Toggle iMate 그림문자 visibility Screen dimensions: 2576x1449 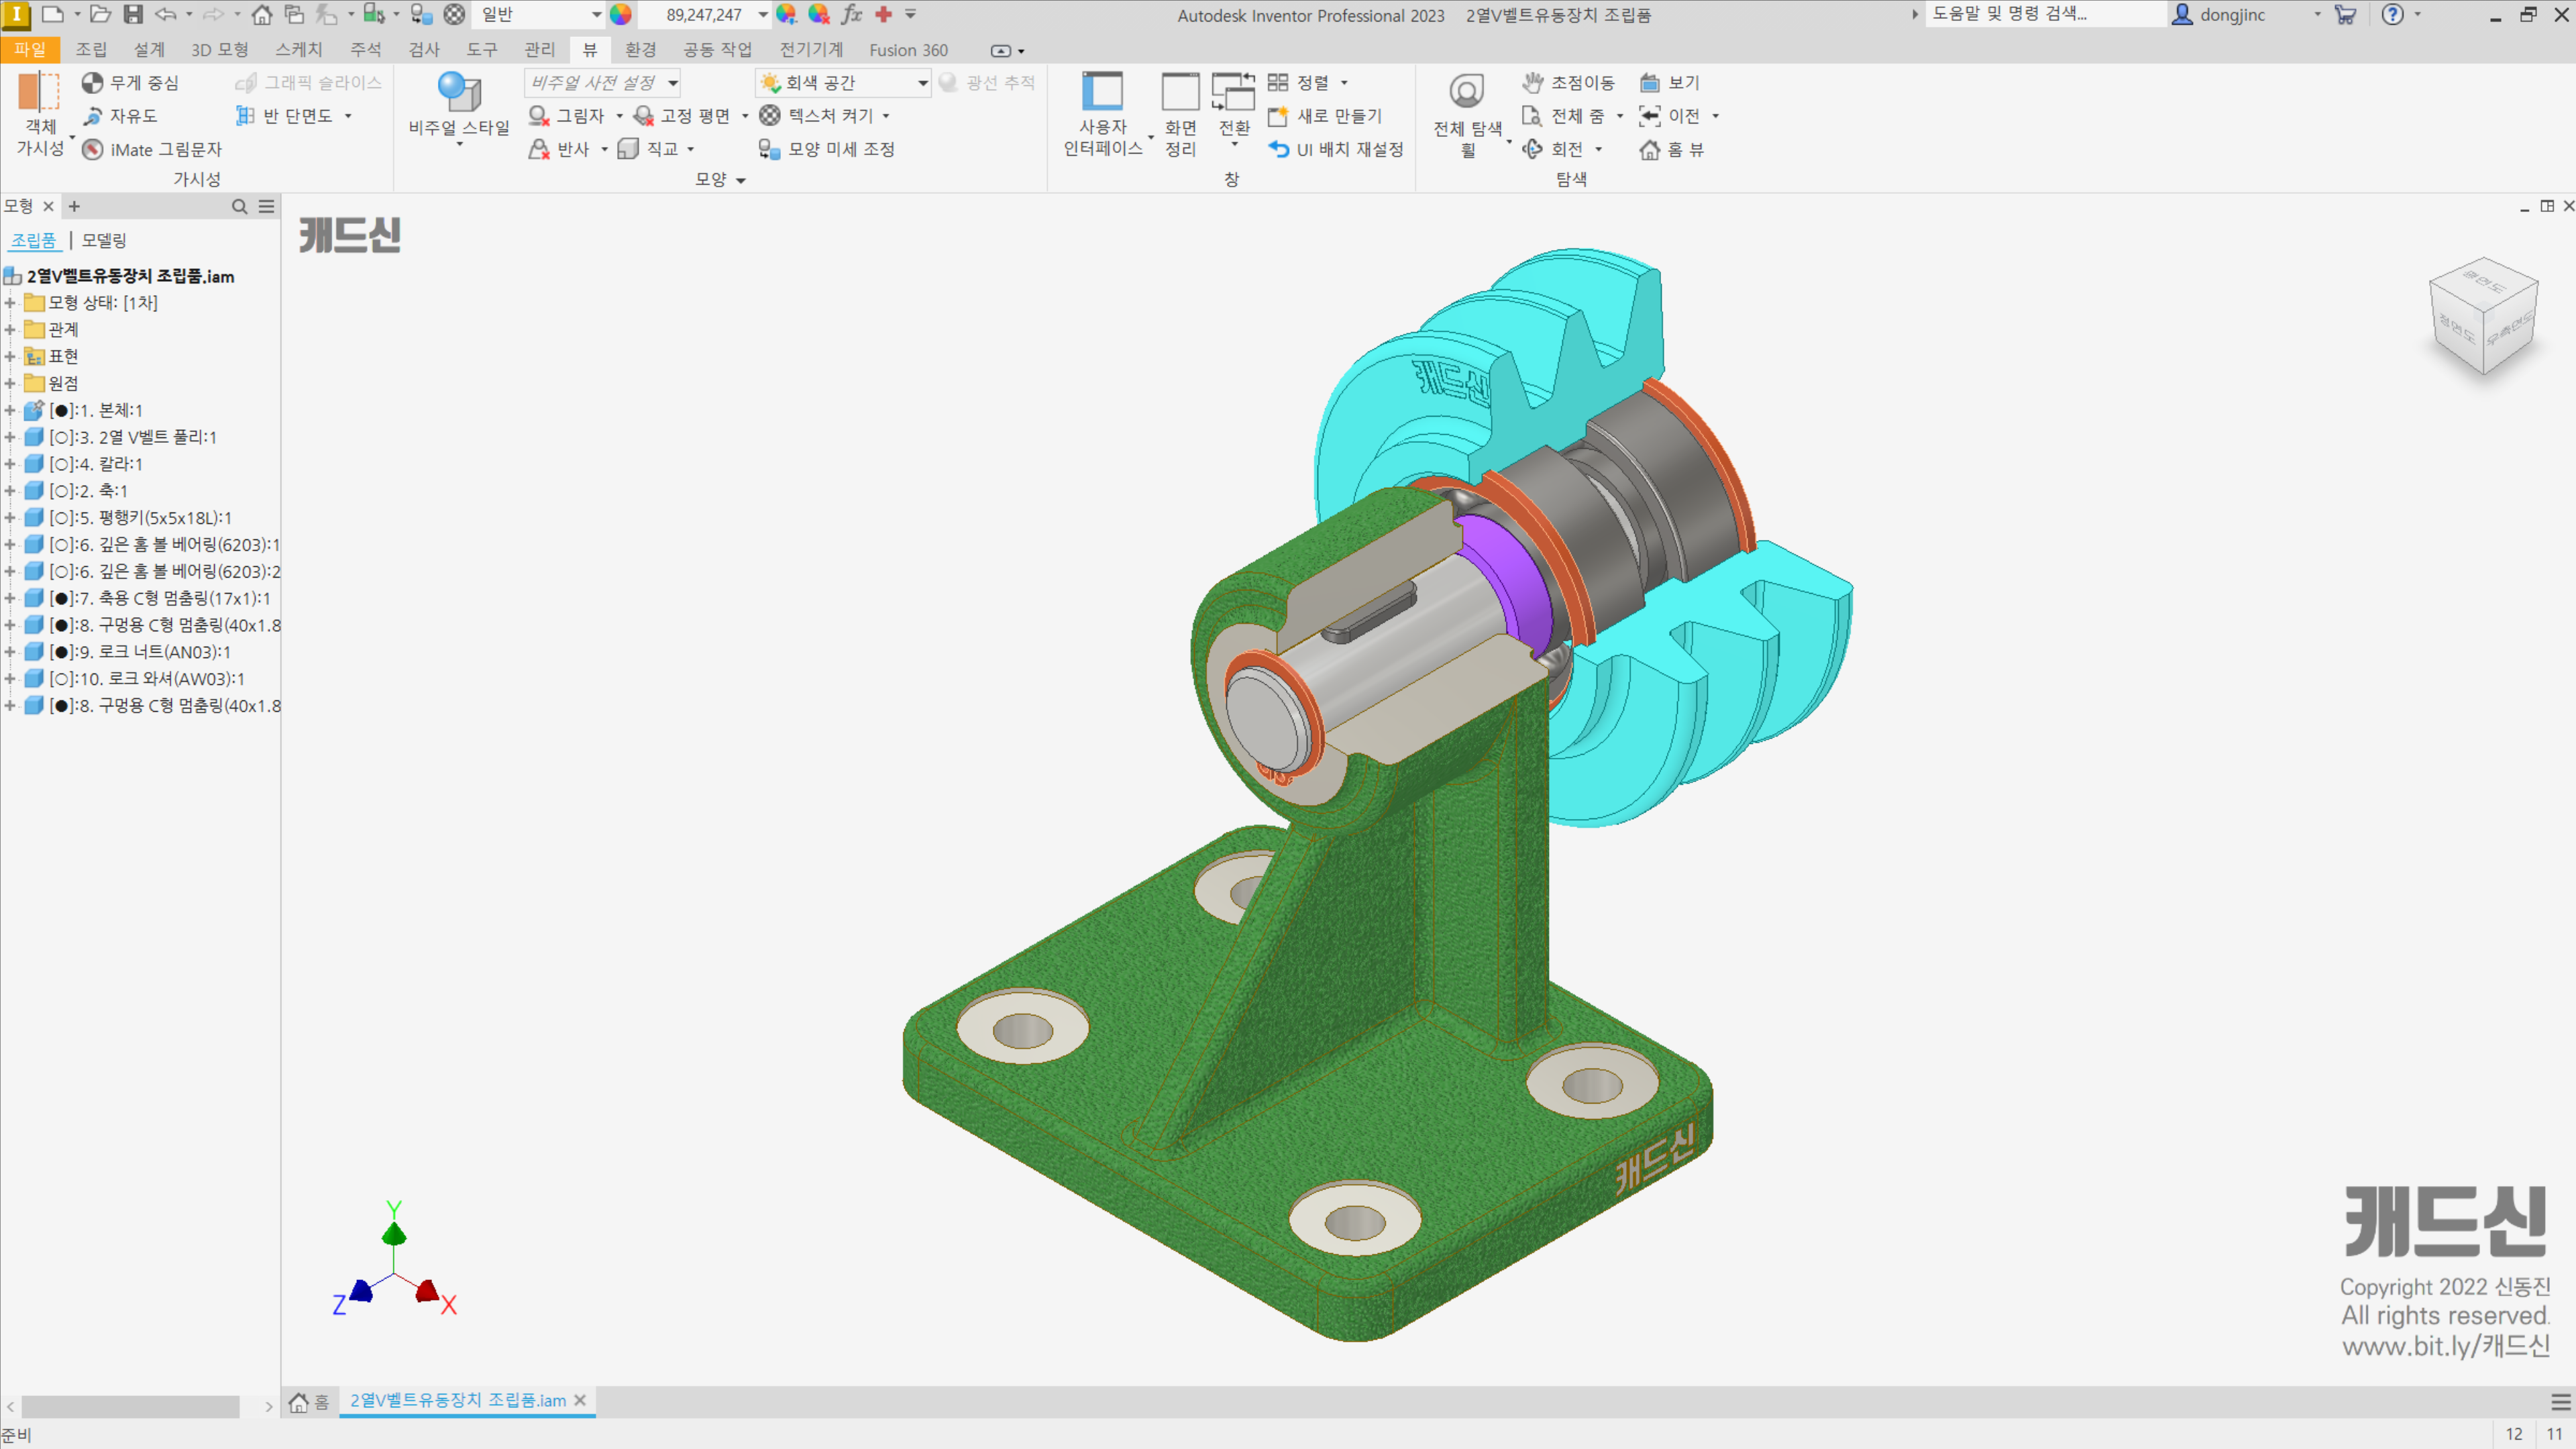152,149
